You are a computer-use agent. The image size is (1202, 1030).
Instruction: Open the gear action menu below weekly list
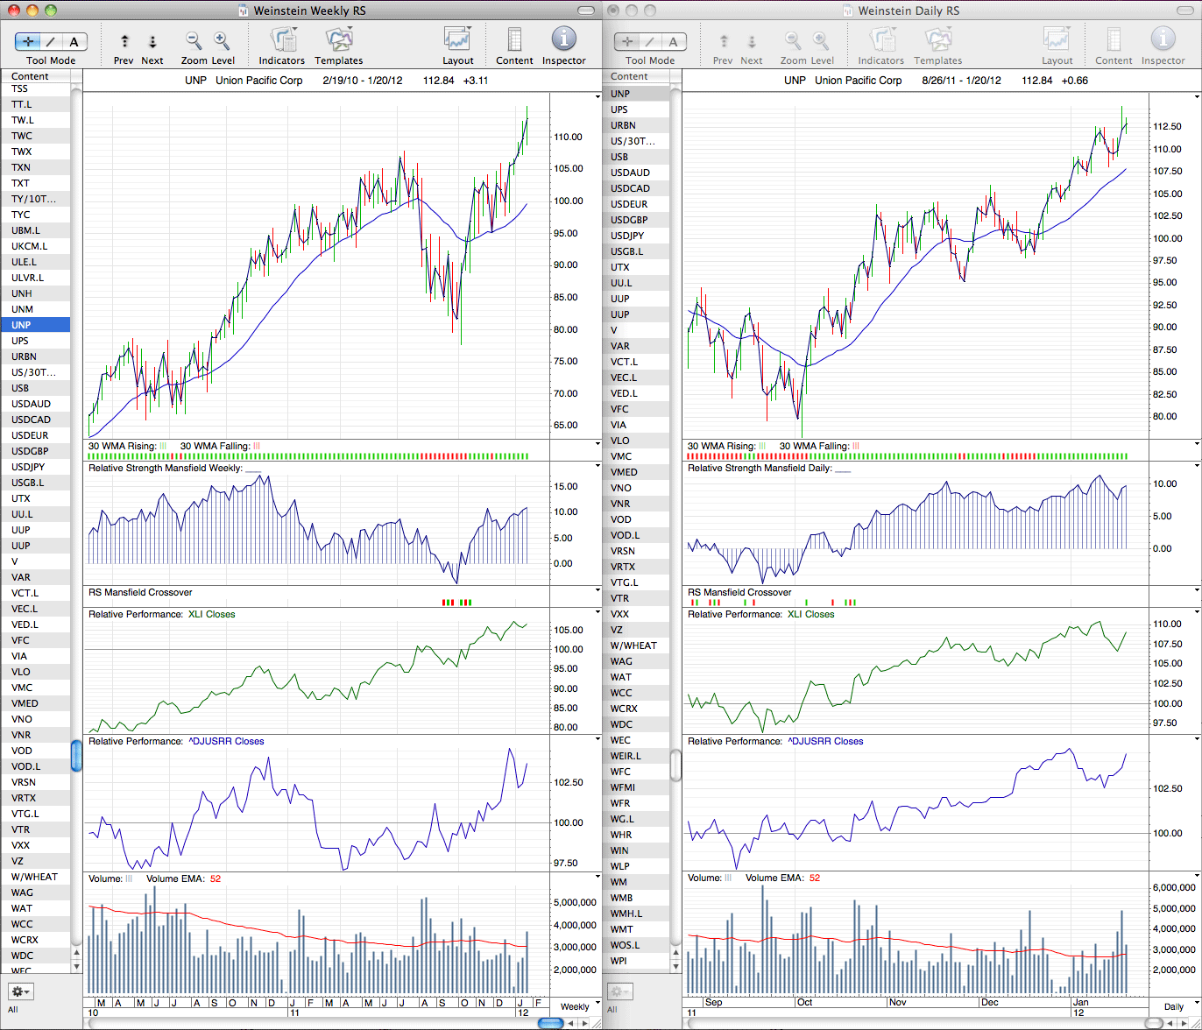(20, 991)
